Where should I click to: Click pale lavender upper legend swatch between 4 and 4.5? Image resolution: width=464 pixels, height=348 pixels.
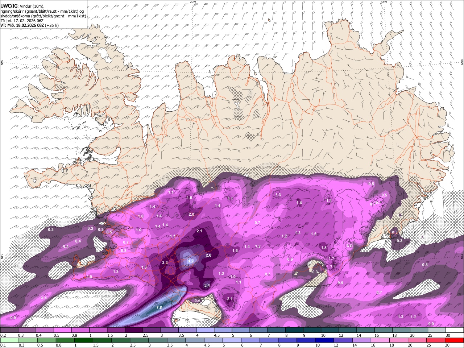205,330
